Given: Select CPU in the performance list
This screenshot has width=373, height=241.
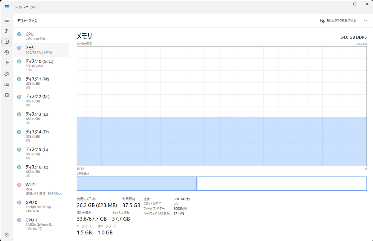Looking at the screenshot, I should point(42,36).
